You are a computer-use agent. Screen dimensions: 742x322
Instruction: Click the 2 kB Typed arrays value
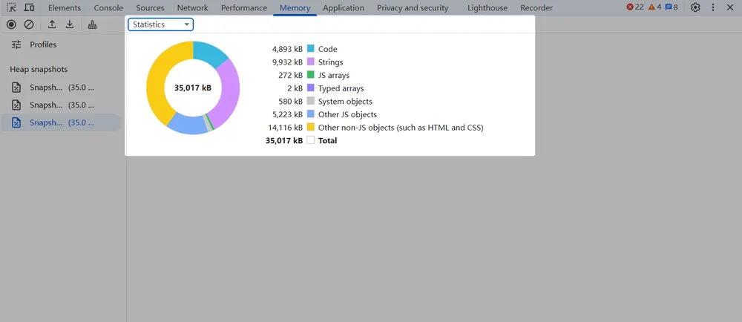tap(295, 88)
